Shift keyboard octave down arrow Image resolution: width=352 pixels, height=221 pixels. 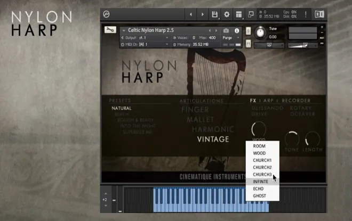tap(106, 206)
